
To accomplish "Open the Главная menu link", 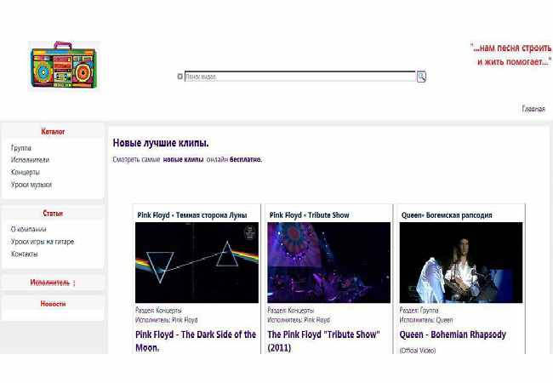I will (x=533, y=109).
